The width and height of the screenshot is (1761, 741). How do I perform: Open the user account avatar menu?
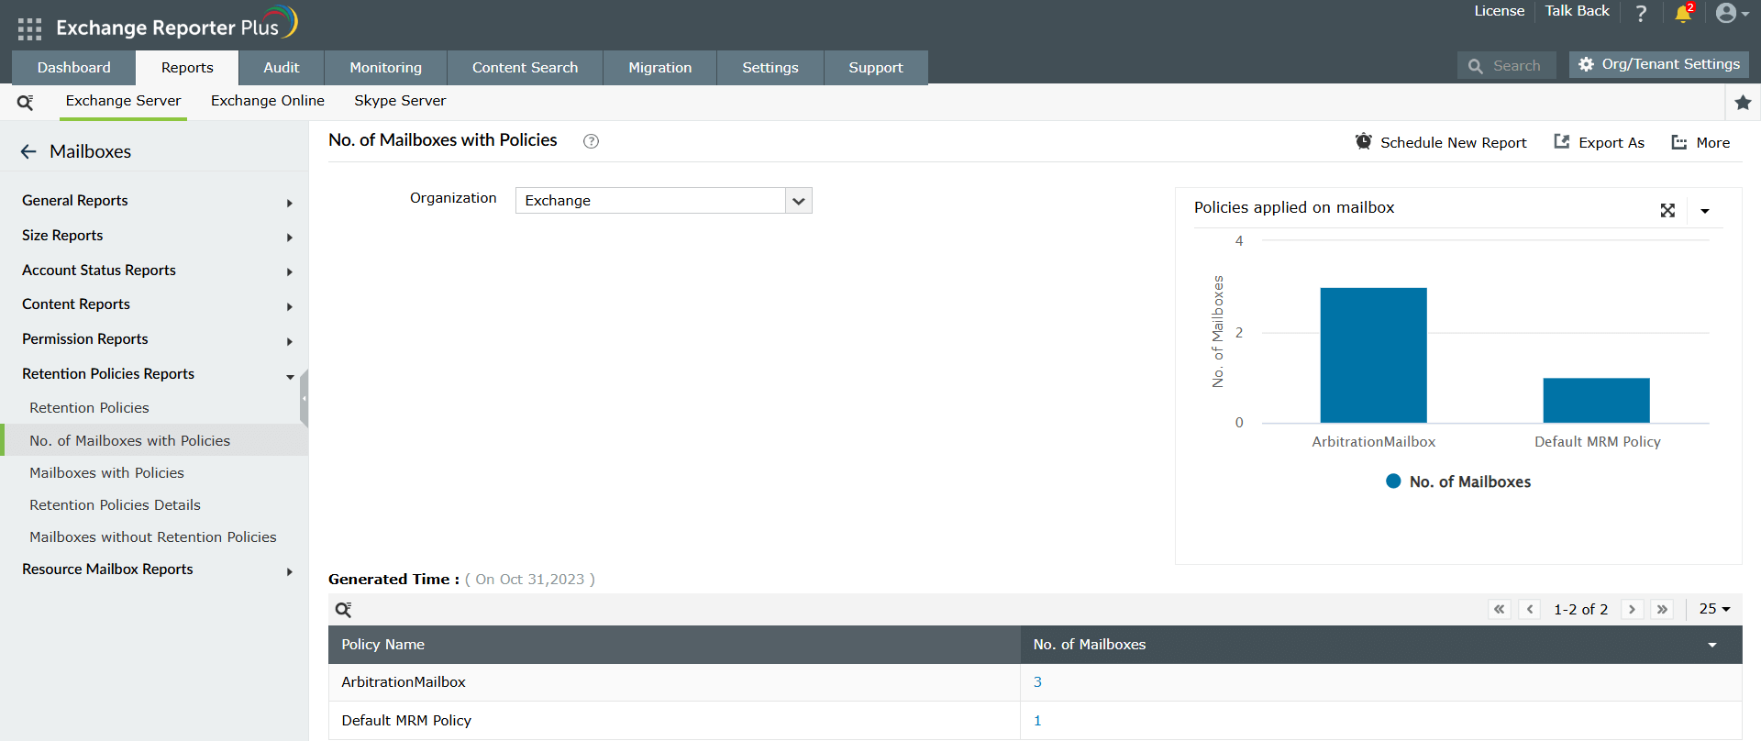click(1732, 13)
